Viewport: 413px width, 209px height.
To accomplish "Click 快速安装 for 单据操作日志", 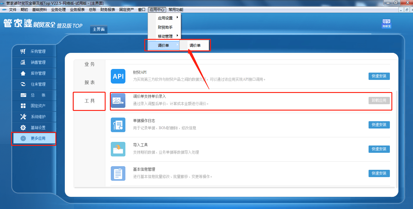I will click(x=379, y=125).
